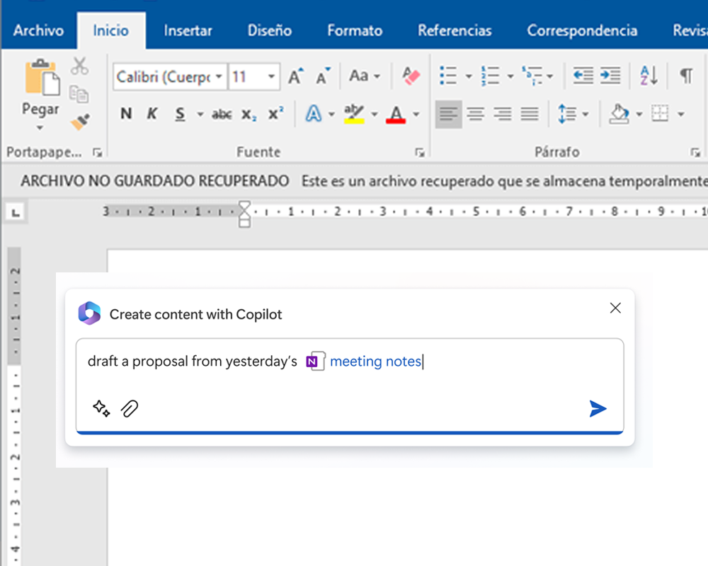Open the Fuente dialog launcher
Screen dimensions: 708x566
pos(420,153)
